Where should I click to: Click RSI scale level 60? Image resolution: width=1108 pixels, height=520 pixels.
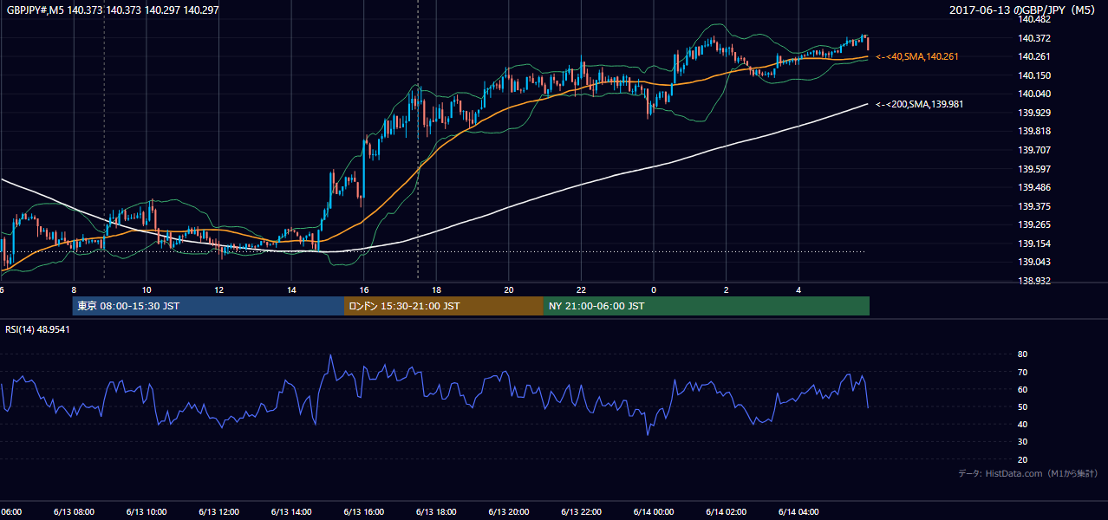pyautogui.click(x=1022, y=389)
